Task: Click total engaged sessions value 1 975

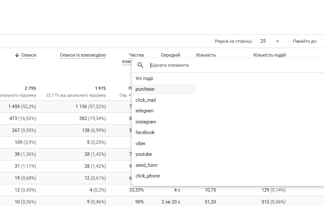Action: [101, 88]
